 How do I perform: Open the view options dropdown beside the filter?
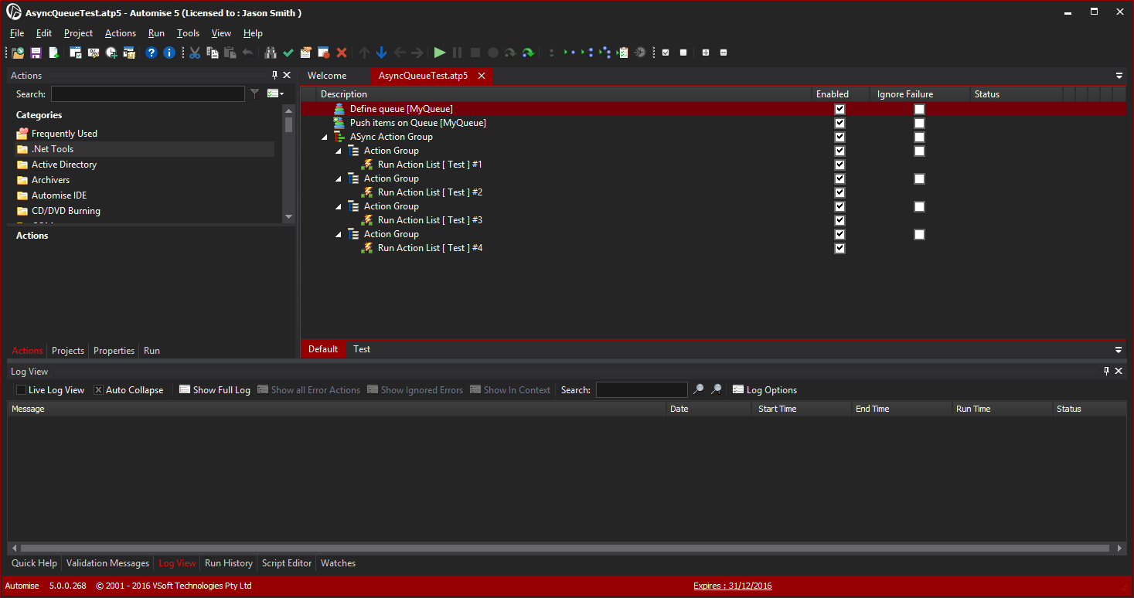coord(275,93)
